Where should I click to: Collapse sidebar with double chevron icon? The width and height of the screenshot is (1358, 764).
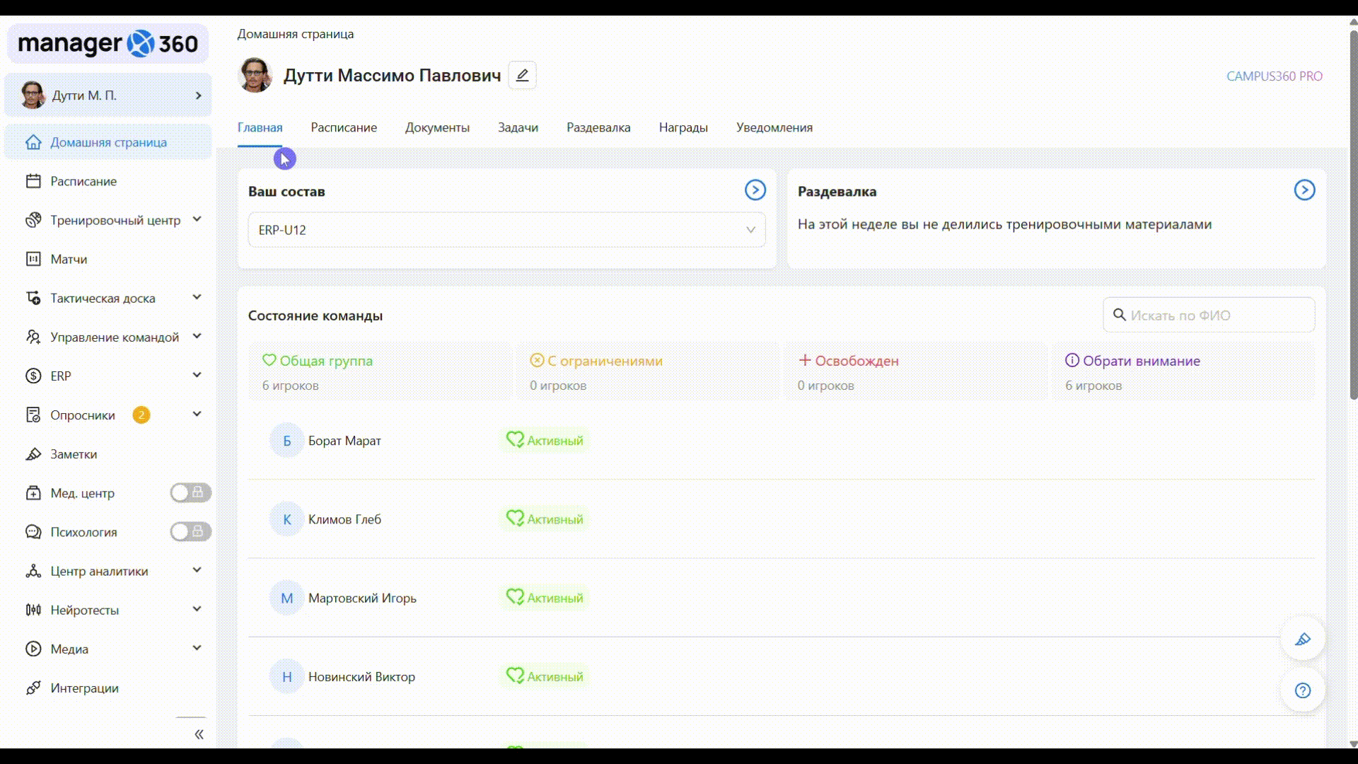199,734
